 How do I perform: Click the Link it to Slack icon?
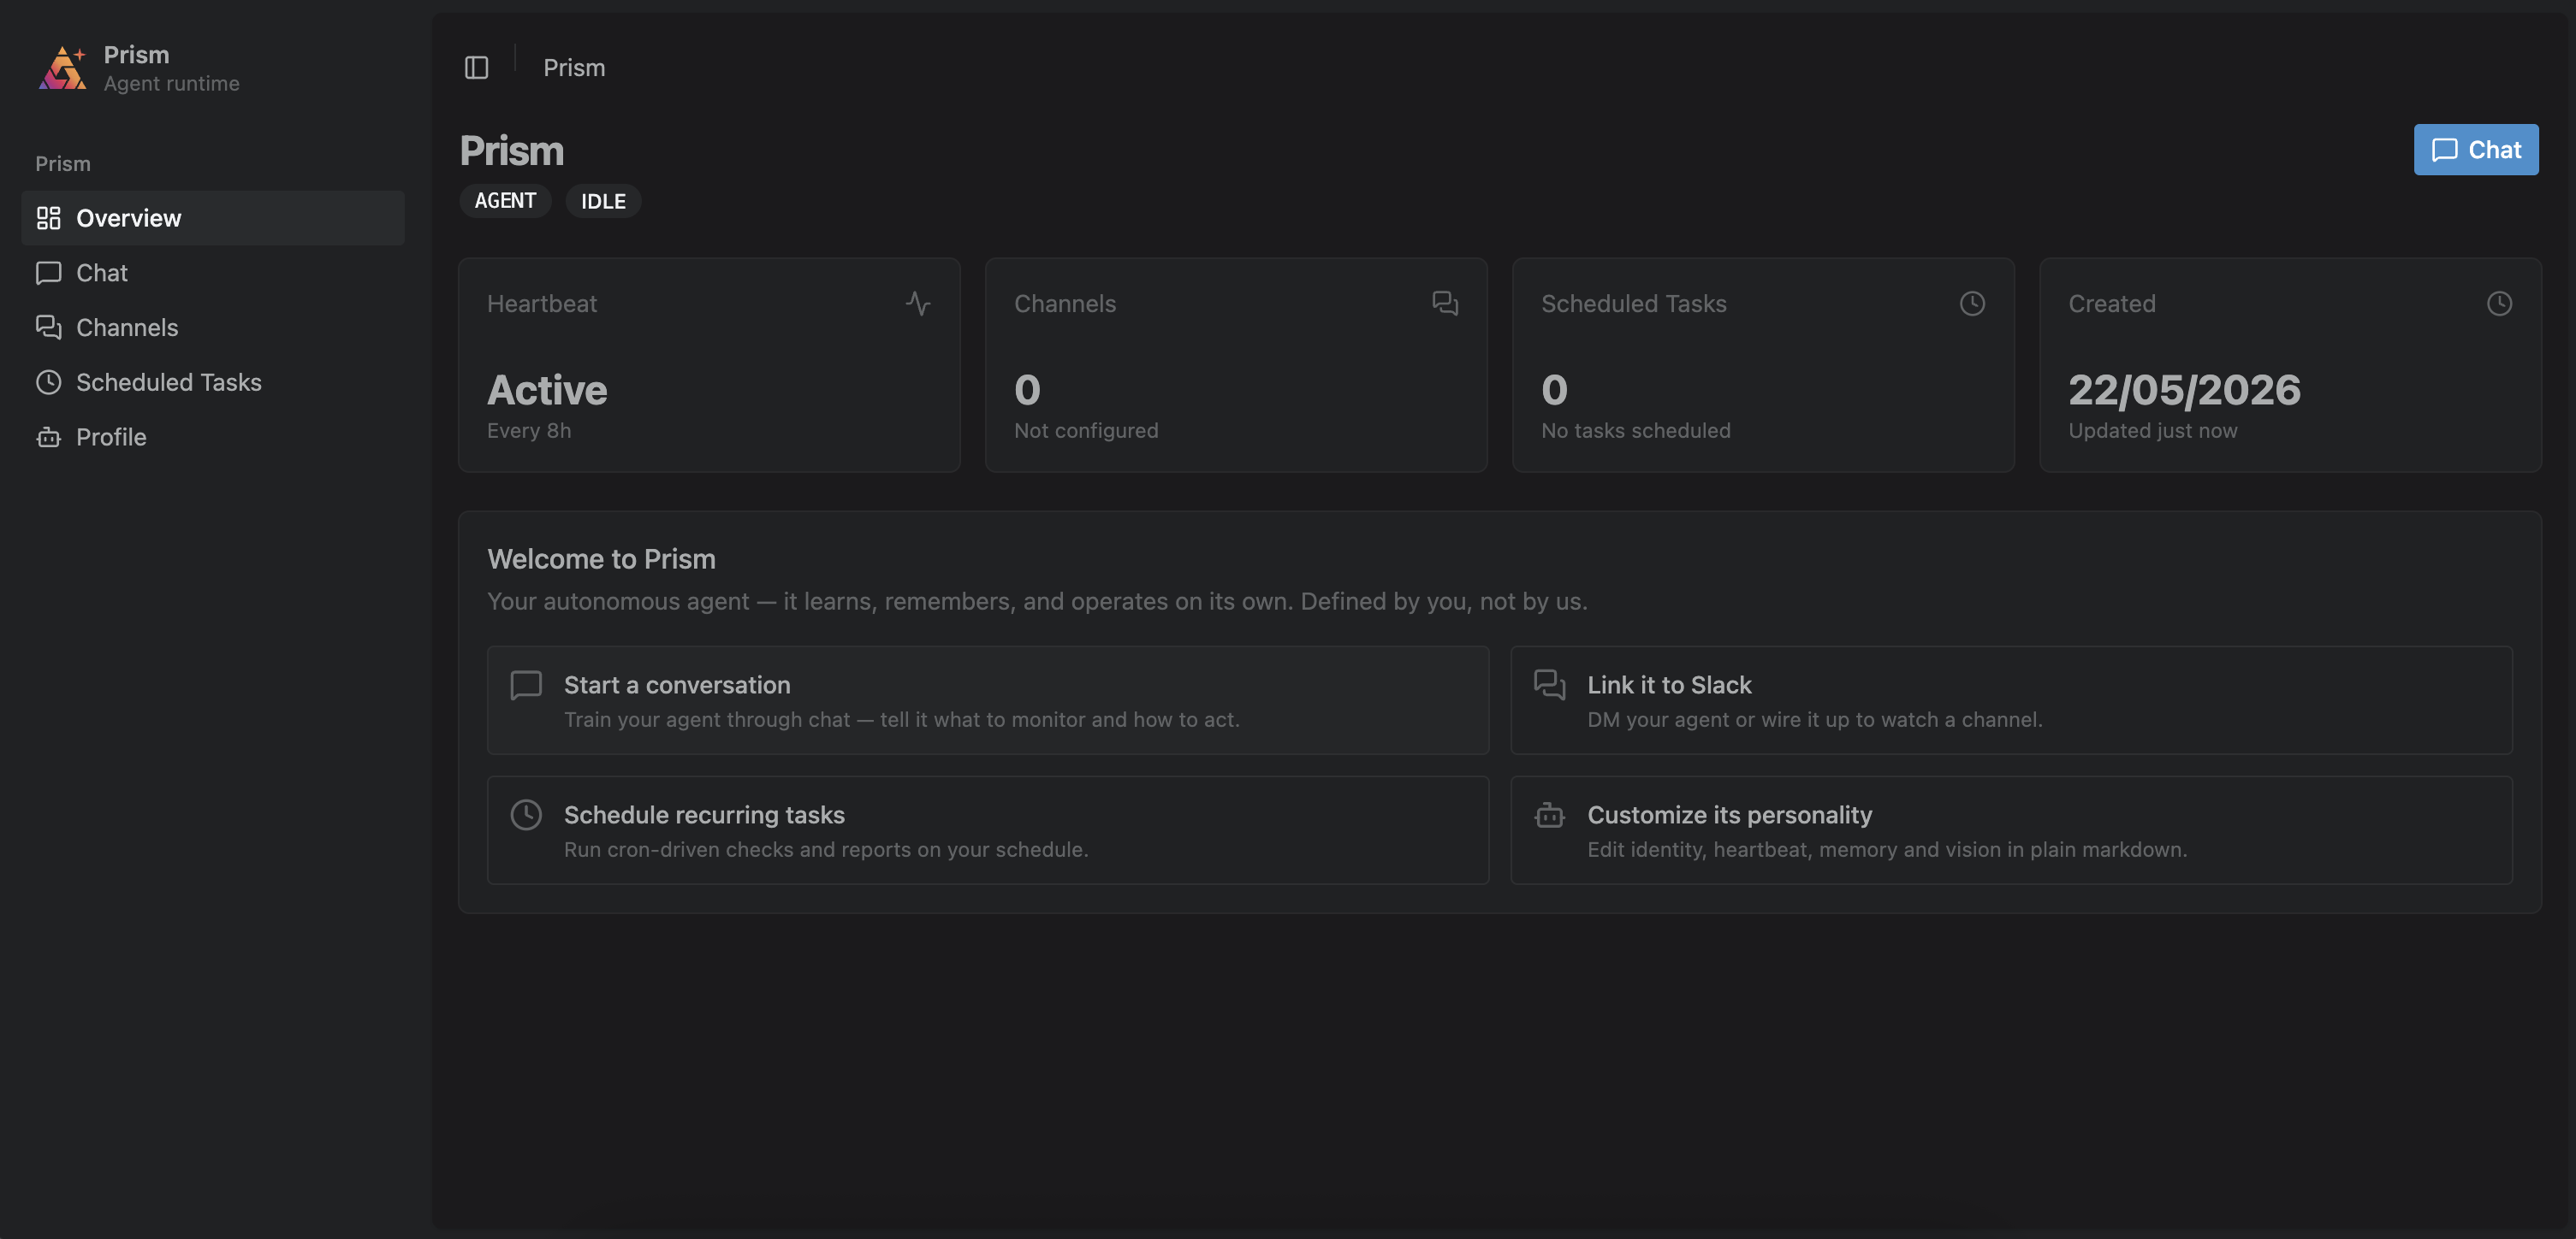[x=1550, y=686]
